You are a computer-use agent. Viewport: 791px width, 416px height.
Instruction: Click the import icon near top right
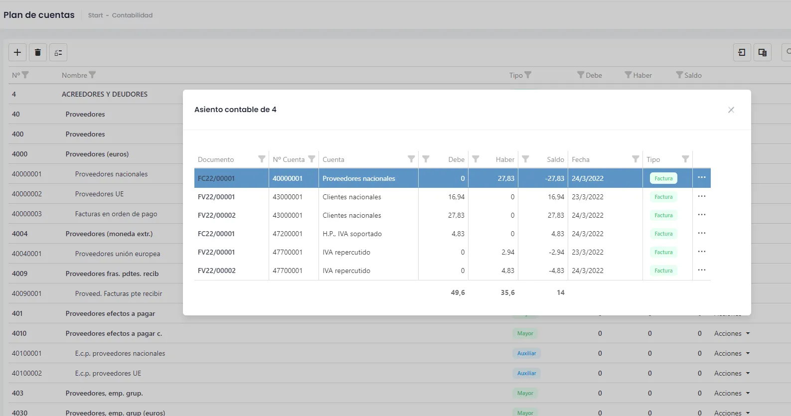(x=742, y=52)
